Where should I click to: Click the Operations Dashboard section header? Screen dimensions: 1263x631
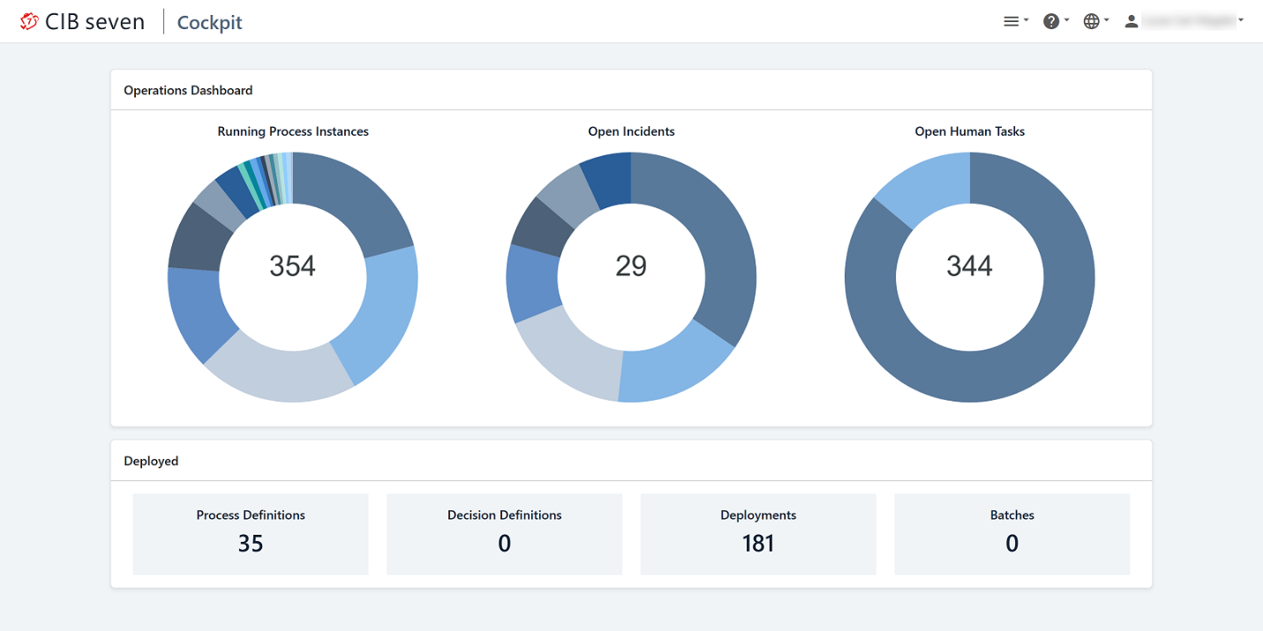pyautogui.click(x=188, y=90)
